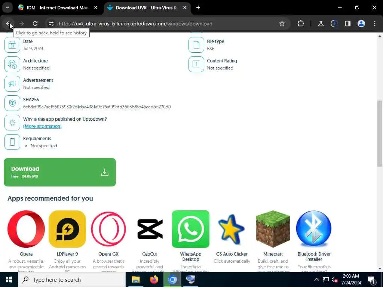Open the CapCut app icon
The height and width of the screenshot is (287, 383).
[150, 229]
